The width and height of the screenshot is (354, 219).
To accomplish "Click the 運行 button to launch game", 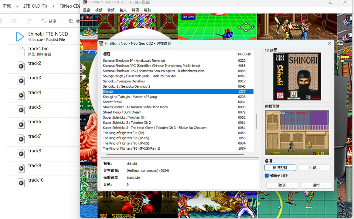I will coord(316,185).
